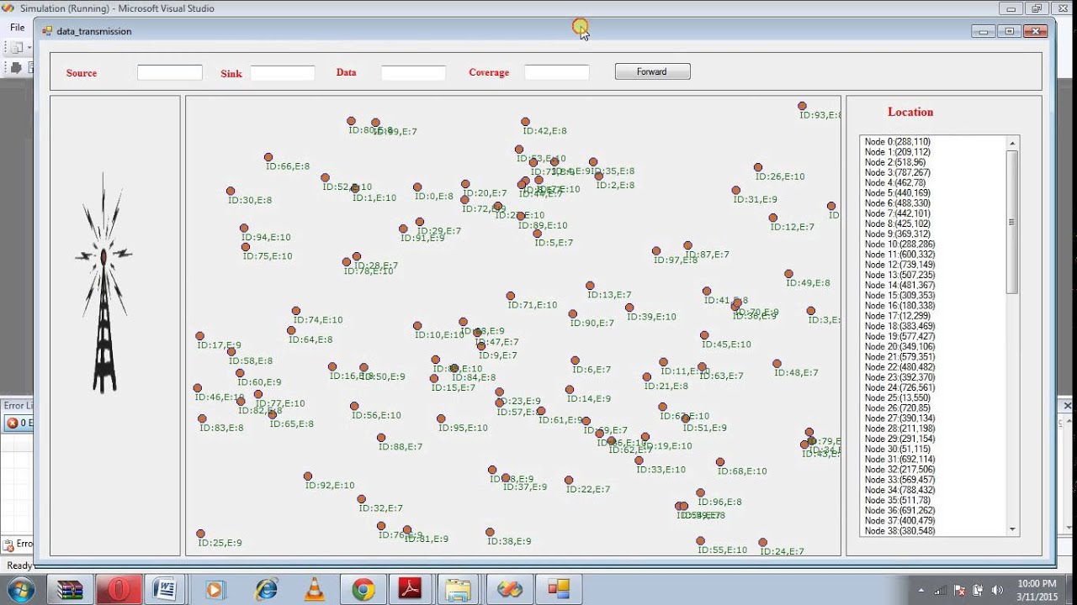Select the node dot labeled ID:71,E:10
The width and height of the screenshot is (1077, 605).
pos(511,296)
